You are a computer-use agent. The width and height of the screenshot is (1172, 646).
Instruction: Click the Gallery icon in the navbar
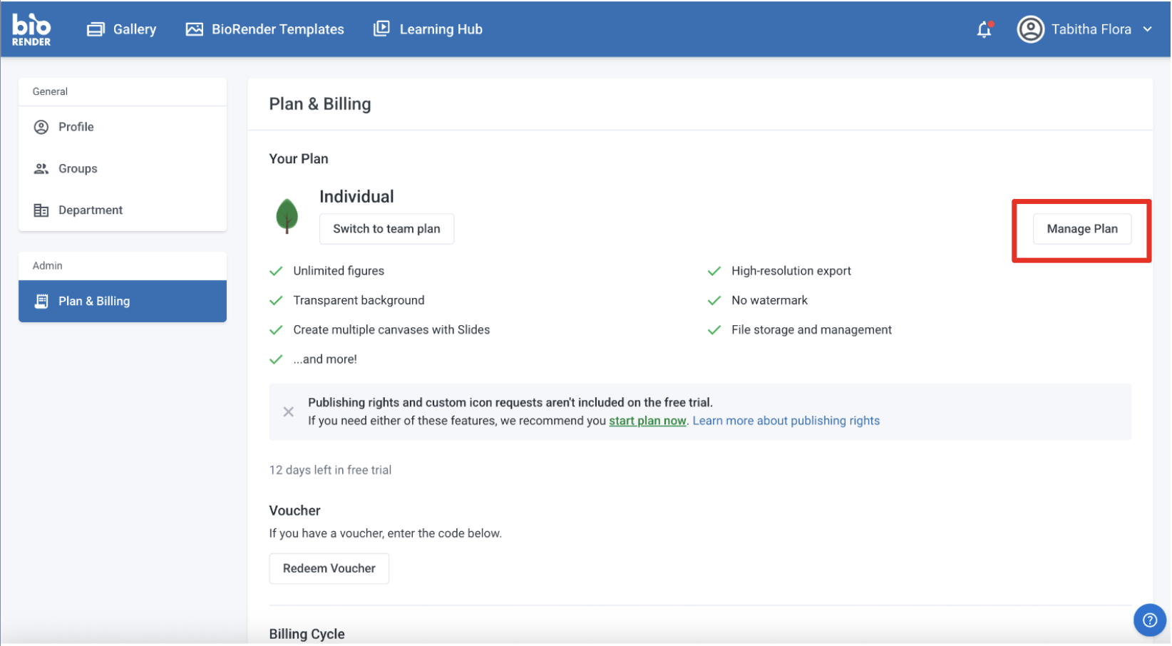coord(96,29)
